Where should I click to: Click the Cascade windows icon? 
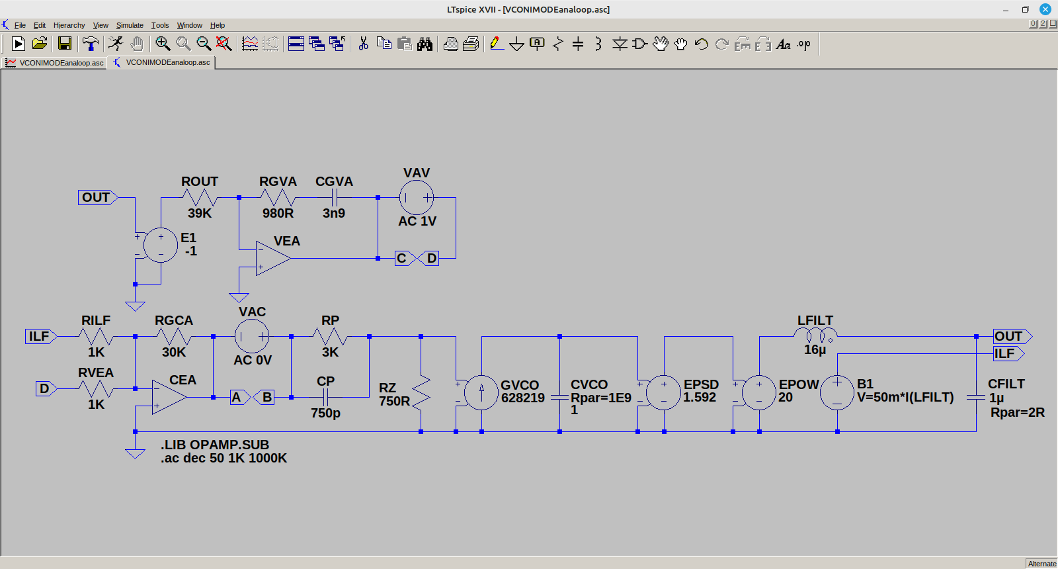(x=317, y=44)
